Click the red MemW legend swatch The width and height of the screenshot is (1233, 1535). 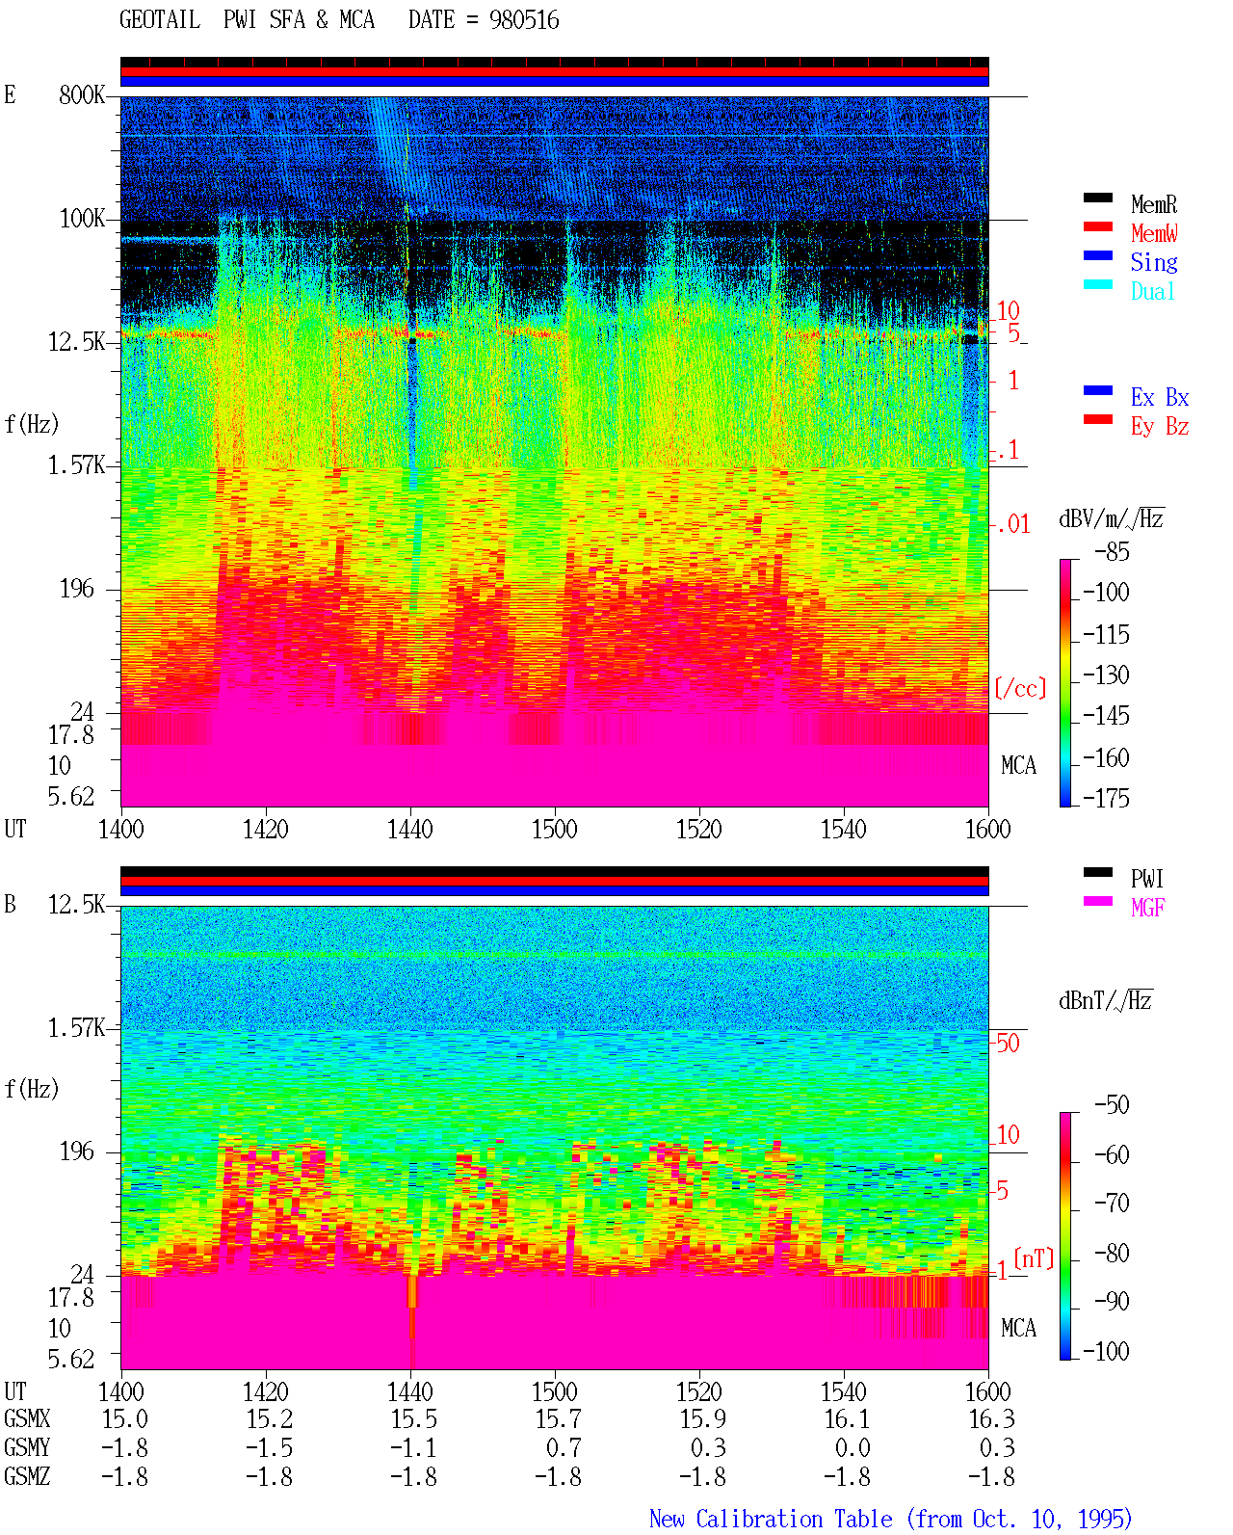pos(1098,226)
